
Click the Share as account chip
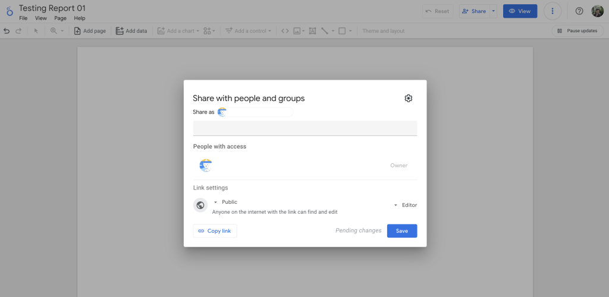tap(255, 112)
